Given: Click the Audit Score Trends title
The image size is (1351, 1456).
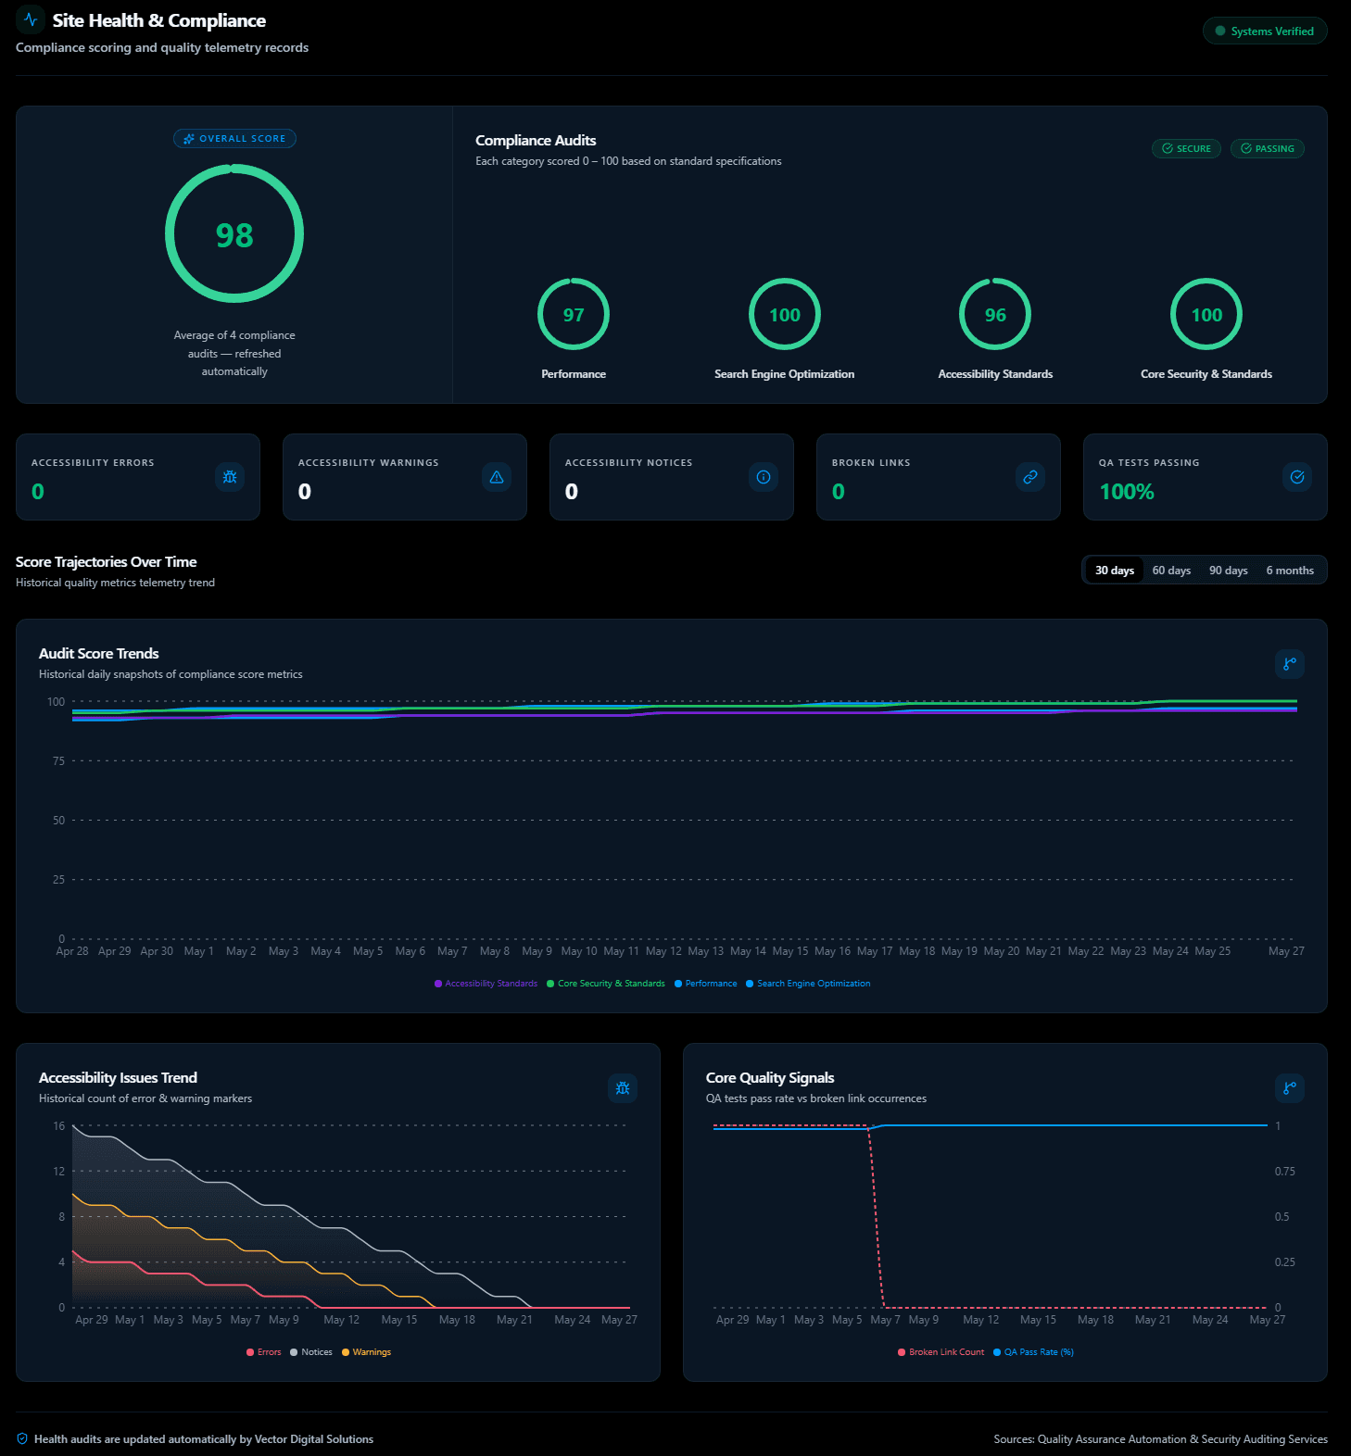Looking at the screenshot, I should click(x=98, y=653).
